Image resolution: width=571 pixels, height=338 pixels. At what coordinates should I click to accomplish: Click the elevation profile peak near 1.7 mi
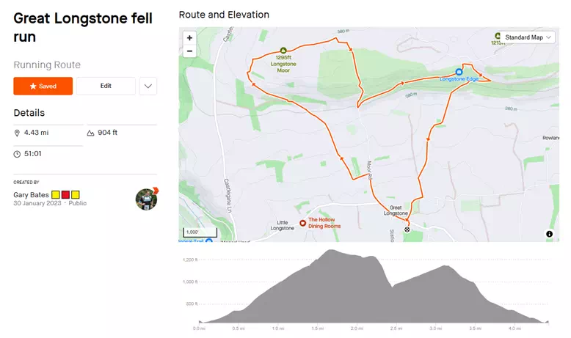click(x=332, y=253)
